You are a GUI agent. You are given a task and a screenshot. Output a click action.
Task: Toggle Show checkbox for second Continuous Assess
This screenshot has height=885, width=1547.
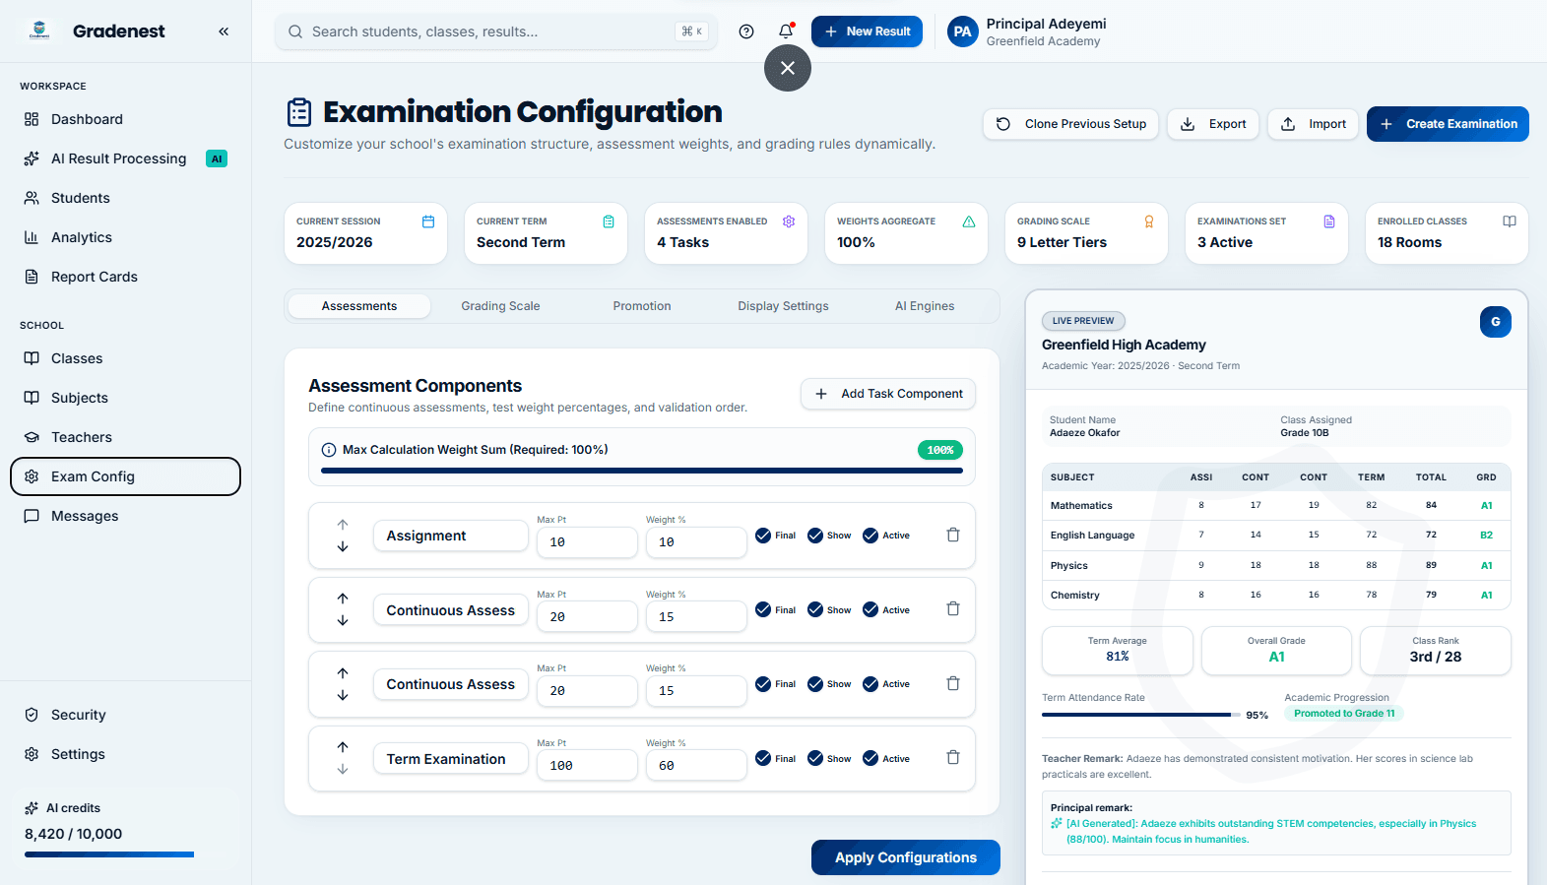(x=815, y=684)
